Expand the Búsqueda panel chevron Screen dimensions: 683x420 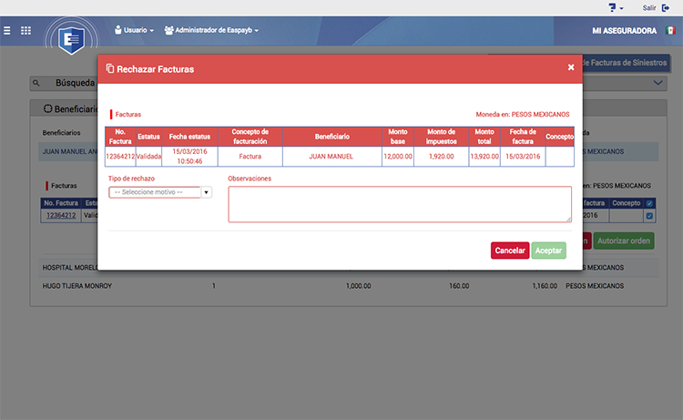coord(658,83)
